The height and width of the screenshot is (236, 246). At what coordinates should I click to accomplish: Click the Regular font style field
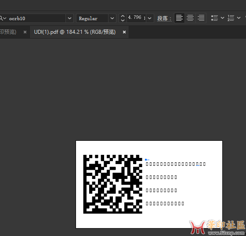(x=92, y=18)
